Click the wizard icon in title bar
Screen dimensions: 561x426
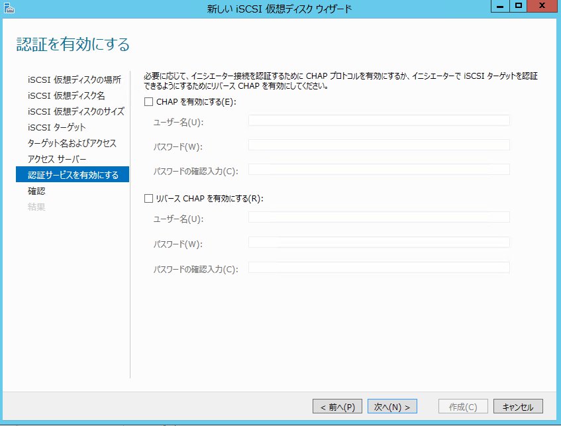coord(8,8)
